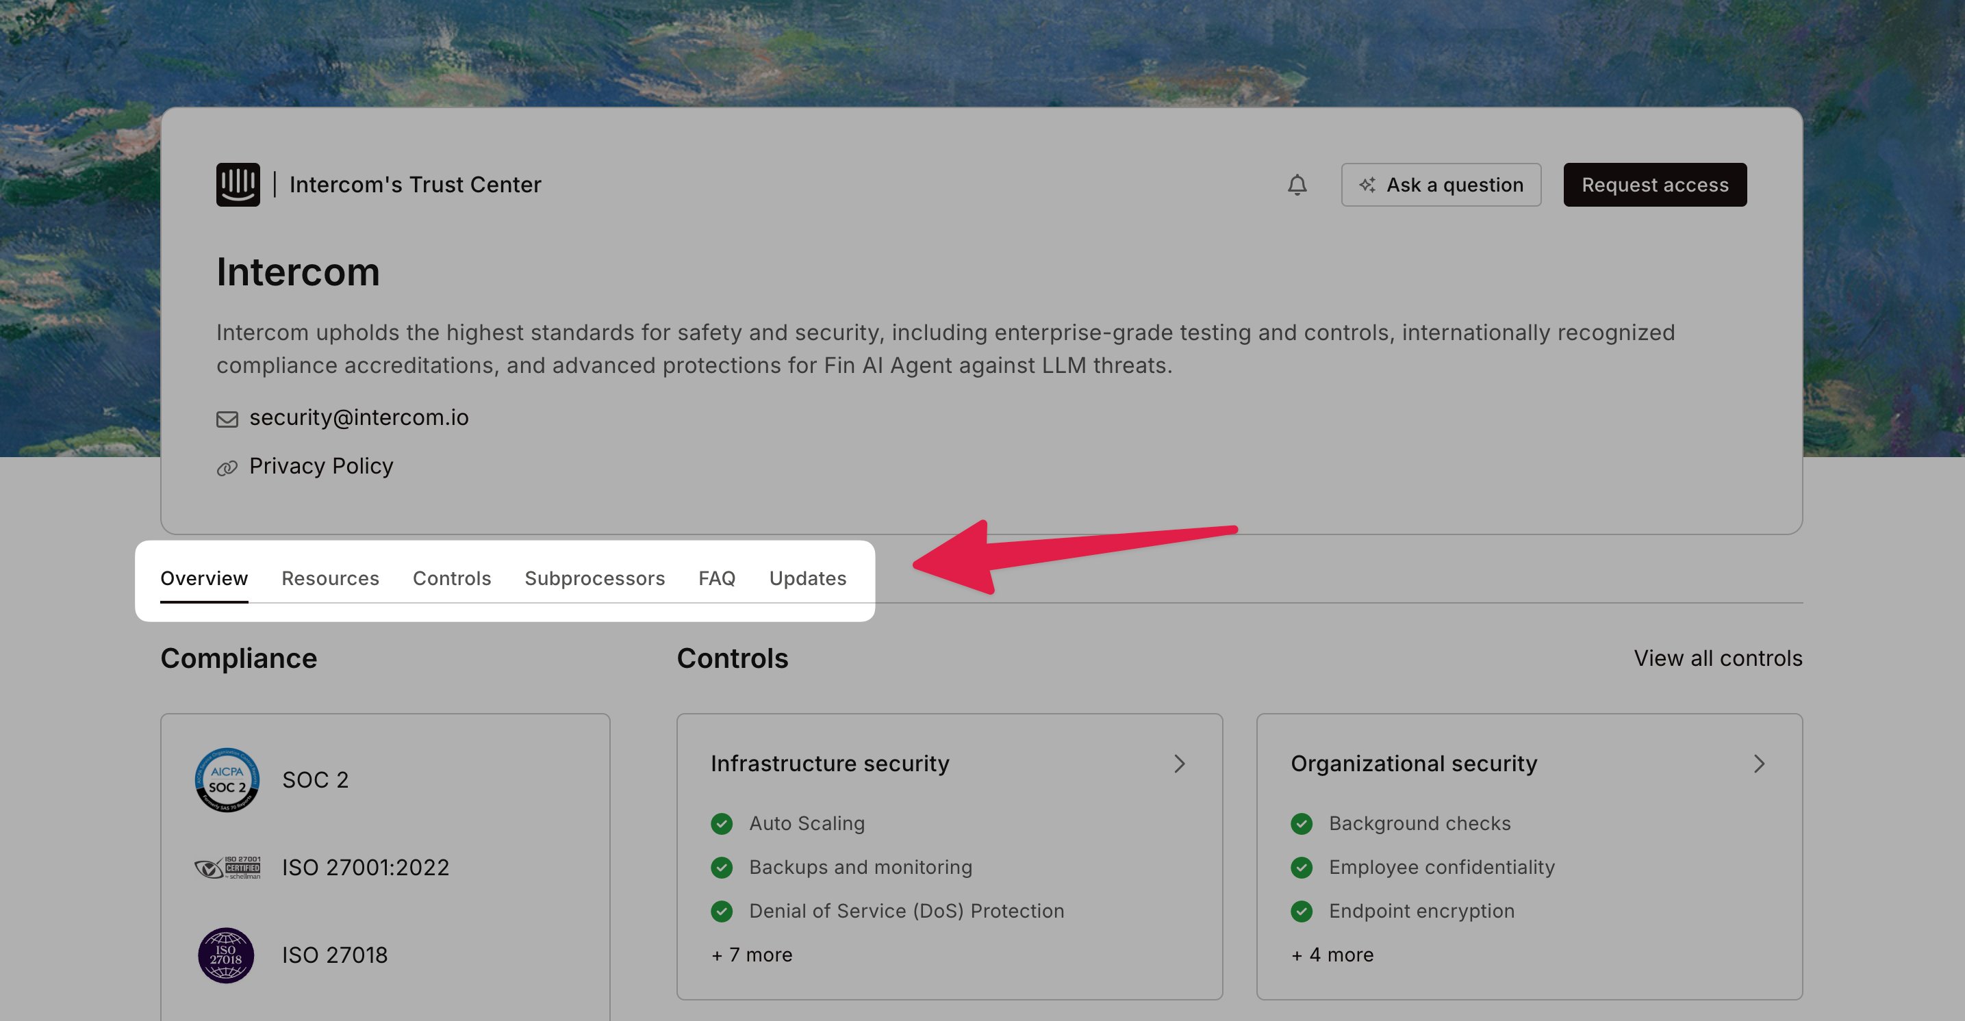This screenshot has width=1965, height=1021.
Task: Select the ISO 27001:2022 compliance label
Action: click(x=366, y=868)
